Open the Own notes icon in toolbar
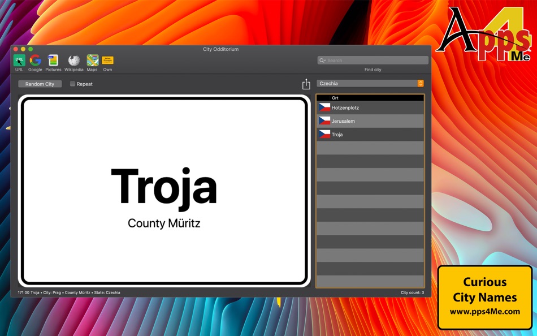The width and height of the screenshot is (537, 336). pyautogui.click(x=107, y=61)
